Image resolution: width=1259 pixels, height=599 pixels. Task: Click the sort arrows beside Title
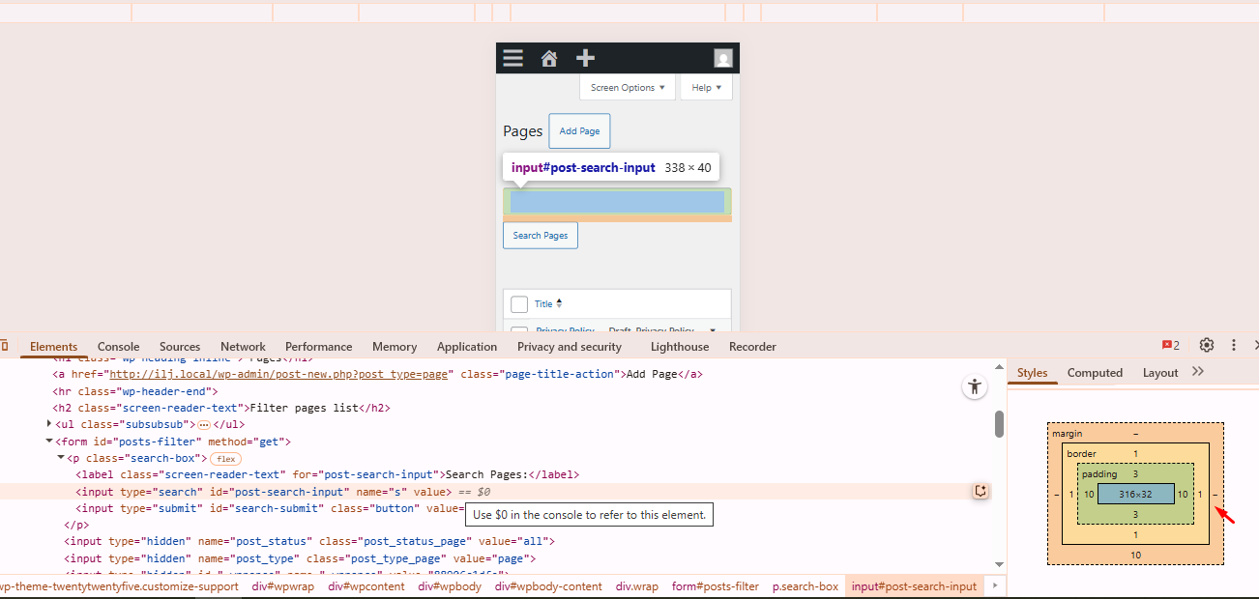tap(559, 303)
